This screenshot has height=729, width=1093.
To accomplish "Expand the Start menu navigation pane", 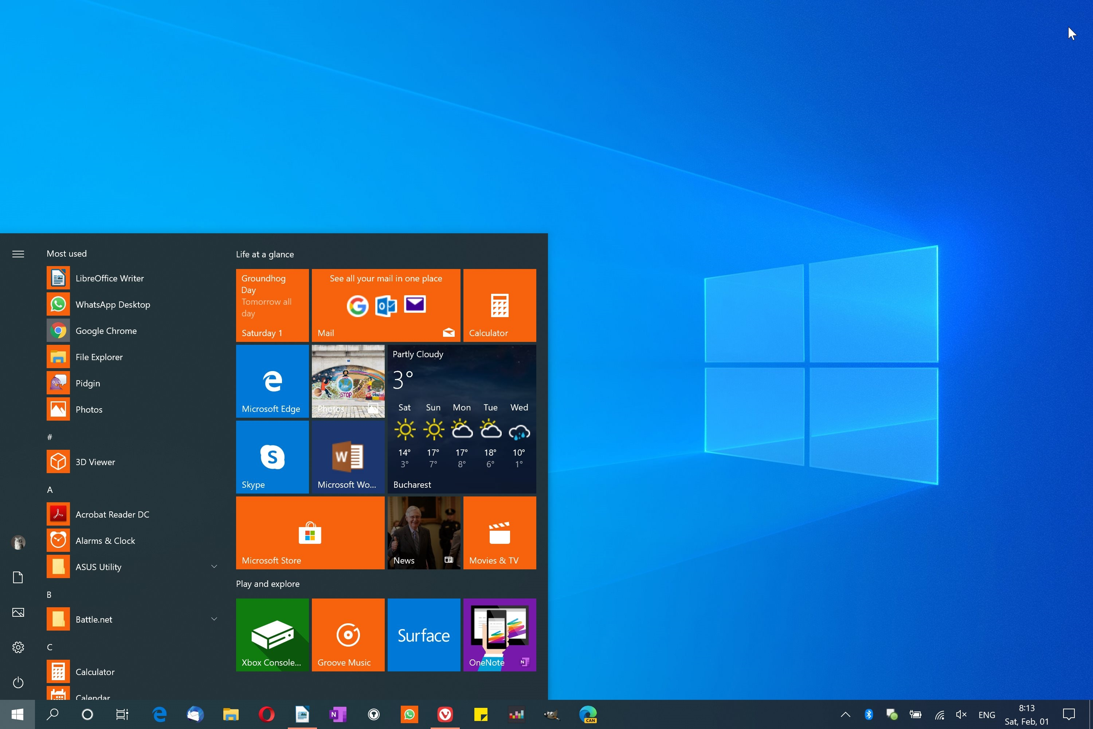I will coord(18,254).
